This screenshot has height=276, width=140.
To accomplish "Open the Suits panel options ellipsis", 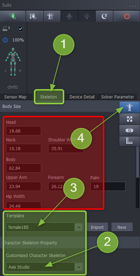I will 132,6.
